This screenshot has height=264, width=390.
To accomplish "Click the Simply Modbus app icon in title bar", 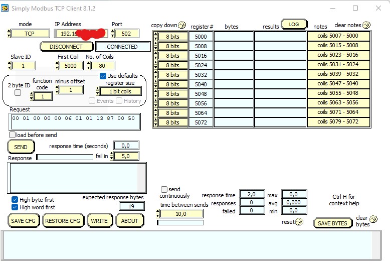I will 5,8.
